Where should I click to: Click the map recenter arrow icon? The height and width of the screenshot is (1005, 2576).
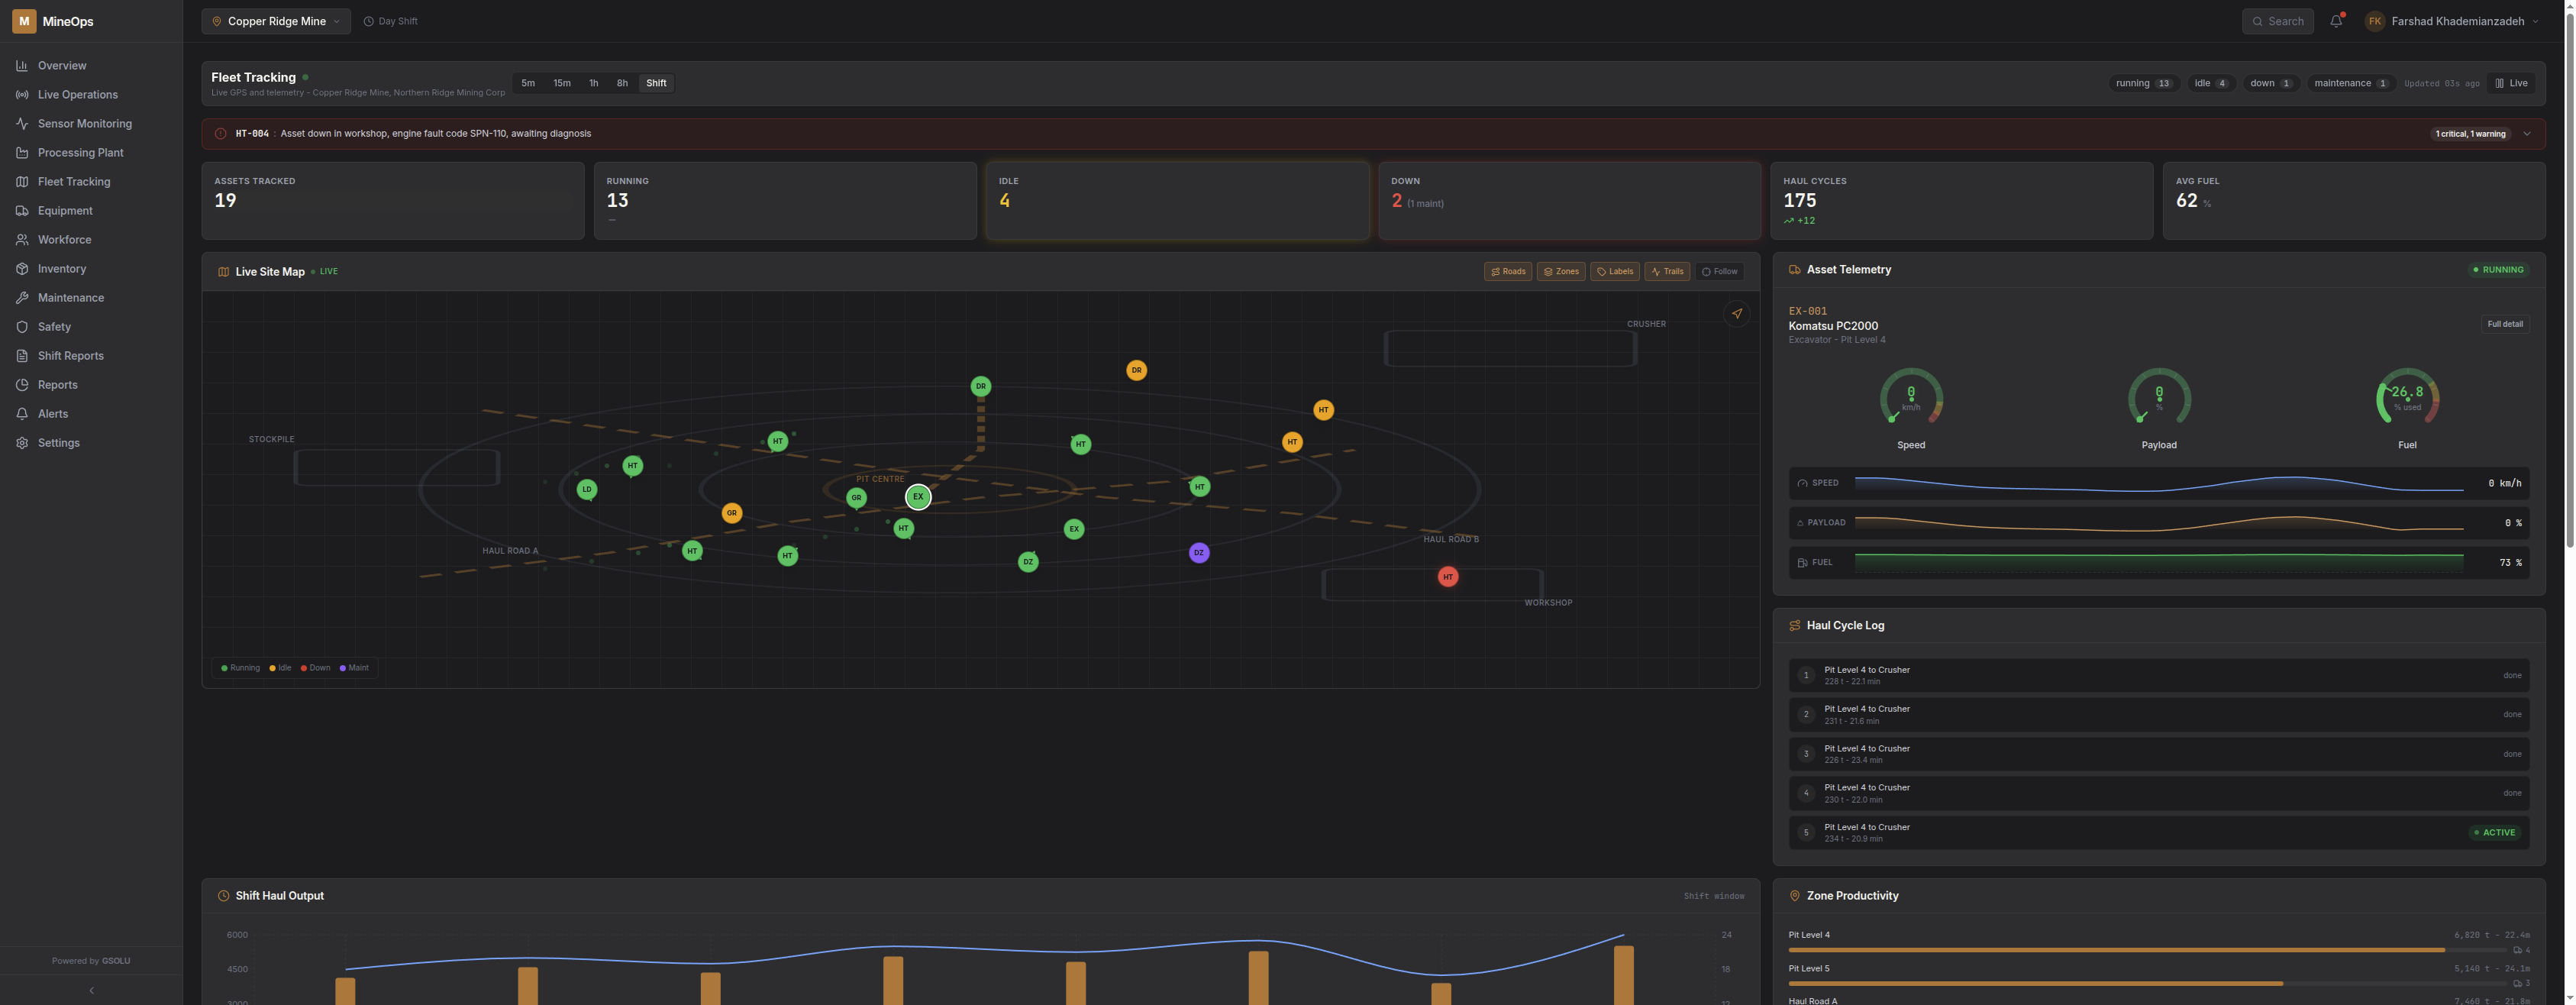1737,314
